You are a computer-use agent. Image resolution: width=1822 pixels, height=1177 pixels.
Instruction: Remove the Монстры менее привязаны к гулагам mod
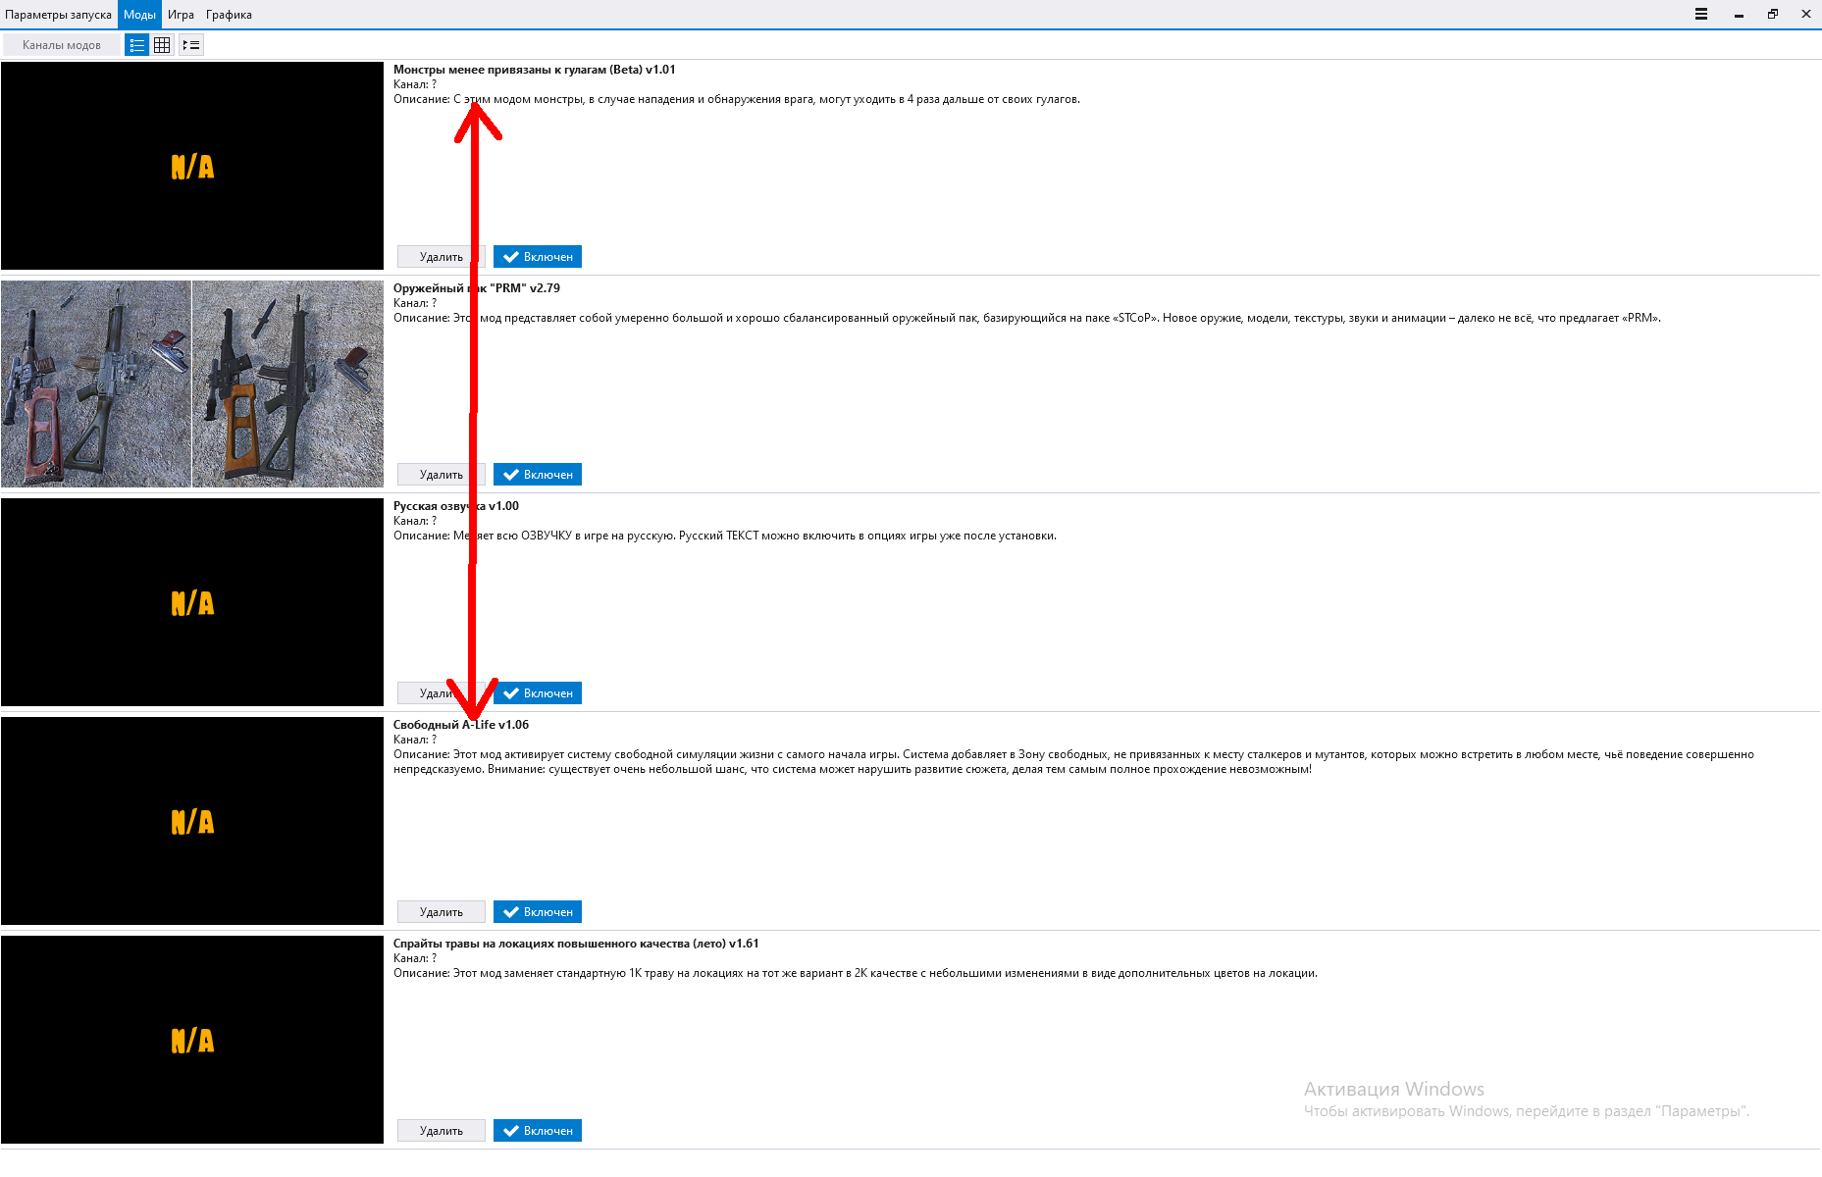tap(442, 257)
